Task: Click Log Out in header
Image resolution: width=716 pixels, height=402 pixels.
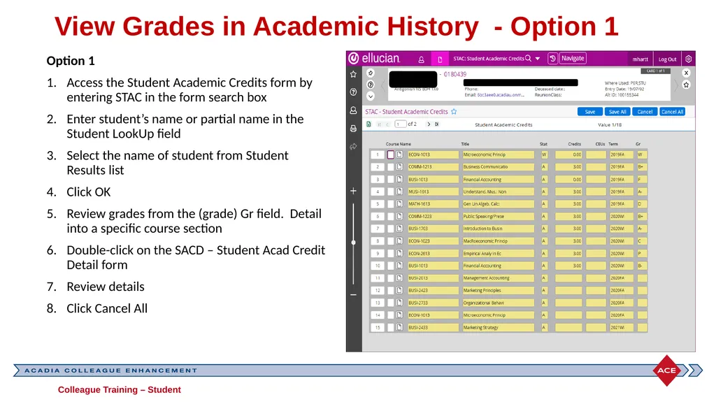Action: pyautogui.click(x=667, y=59)
